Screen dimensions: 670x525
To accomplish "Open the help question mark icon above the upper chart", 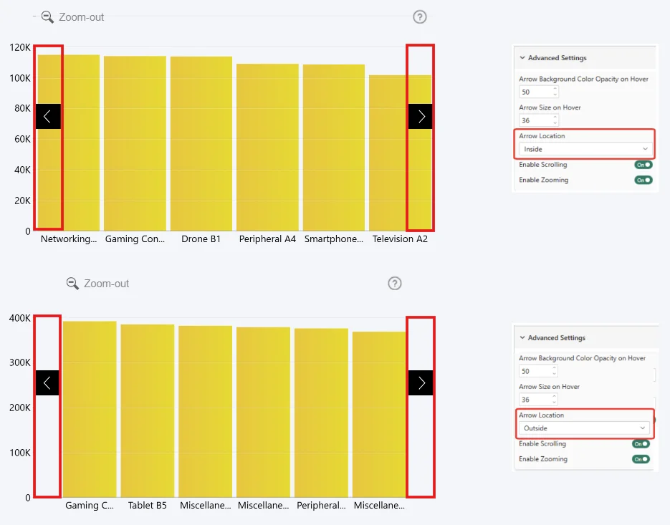I will pyautogui.click(x=420, y=17).
